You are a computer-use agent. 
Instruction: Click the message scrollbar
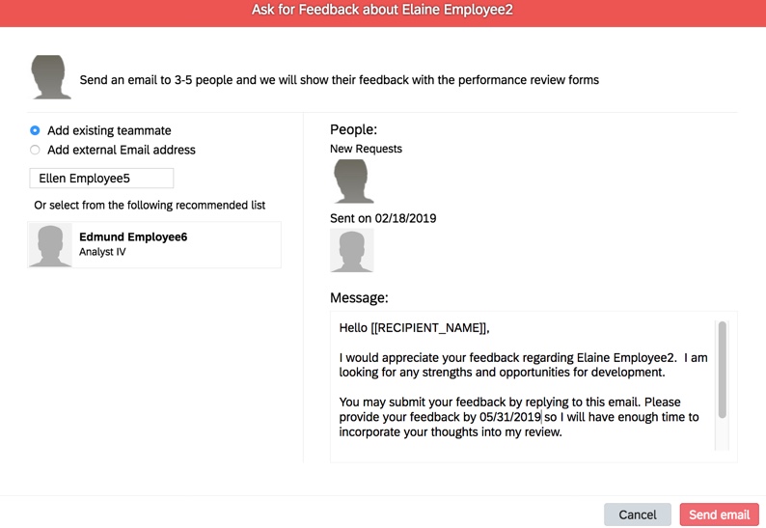[x=722, y=370]
